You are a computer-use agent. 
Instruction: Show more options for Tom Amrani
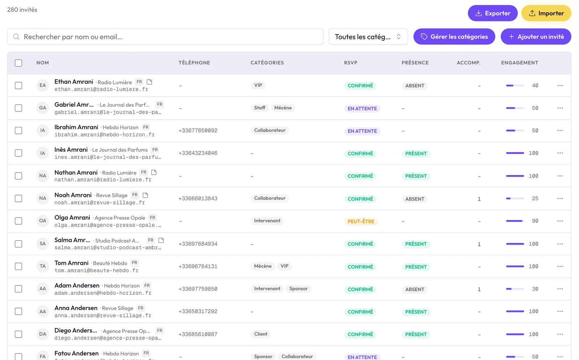(x=560, y=267)
